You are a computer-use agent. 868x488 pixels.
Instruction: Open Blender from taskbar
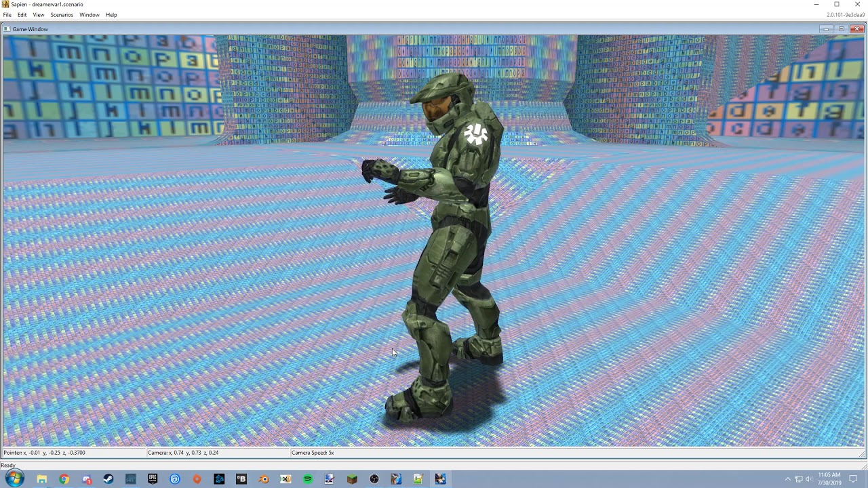264,479
